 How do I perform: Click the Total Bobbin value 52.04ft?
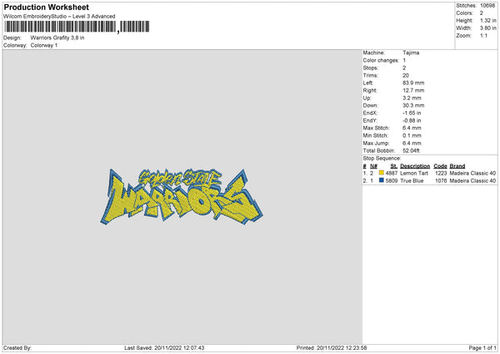point(411,150)
